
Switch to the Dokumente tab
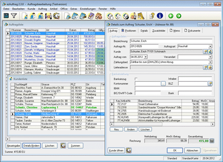(192, 31)
